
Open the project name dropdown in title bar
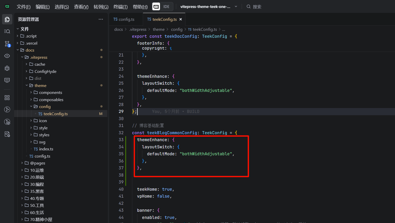click(209, 7)
